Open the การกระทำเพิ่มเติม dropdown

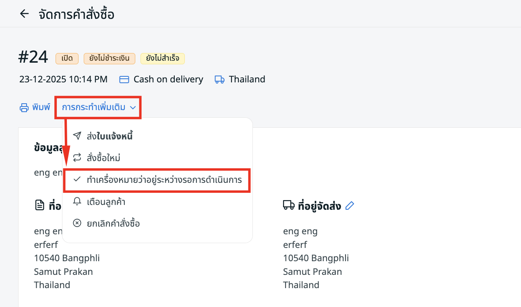[x=93, y=107]
